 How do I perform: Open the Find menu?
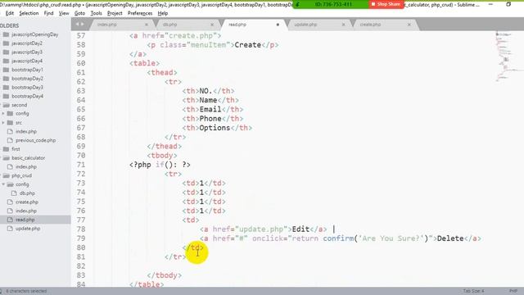point(48,13)
